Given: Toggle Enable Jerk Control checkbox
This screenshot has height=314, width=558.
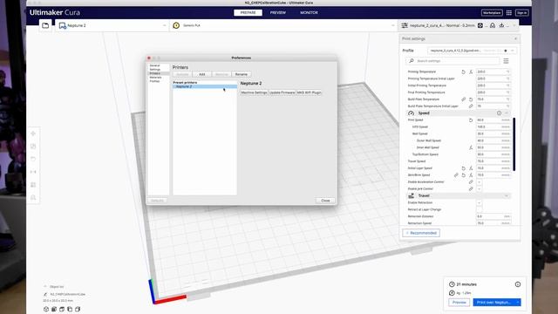Looking at the screenshot, I should [479, 188].
